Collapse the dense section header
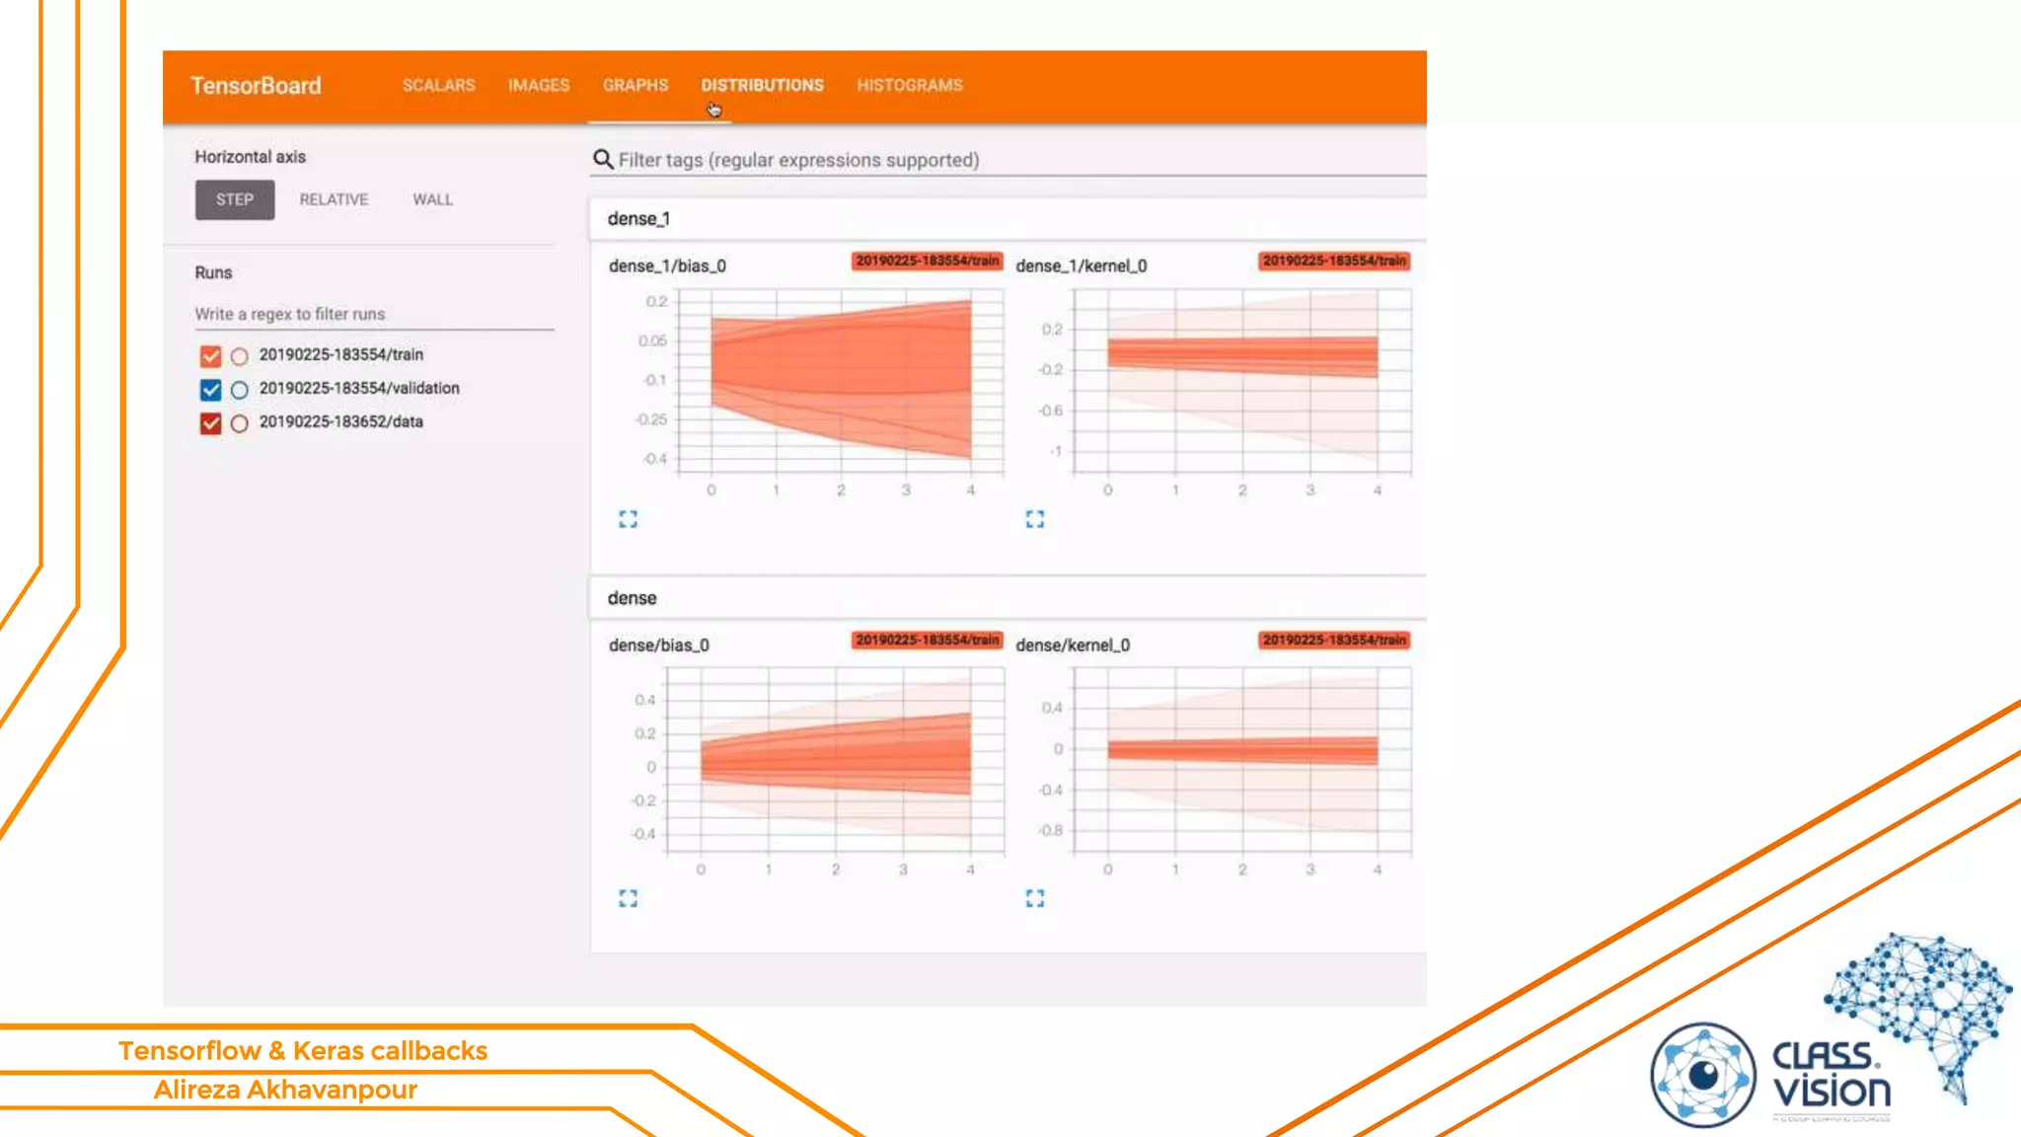The image size is (2021, 1137). pyautogui.click(x=632, y=598)
